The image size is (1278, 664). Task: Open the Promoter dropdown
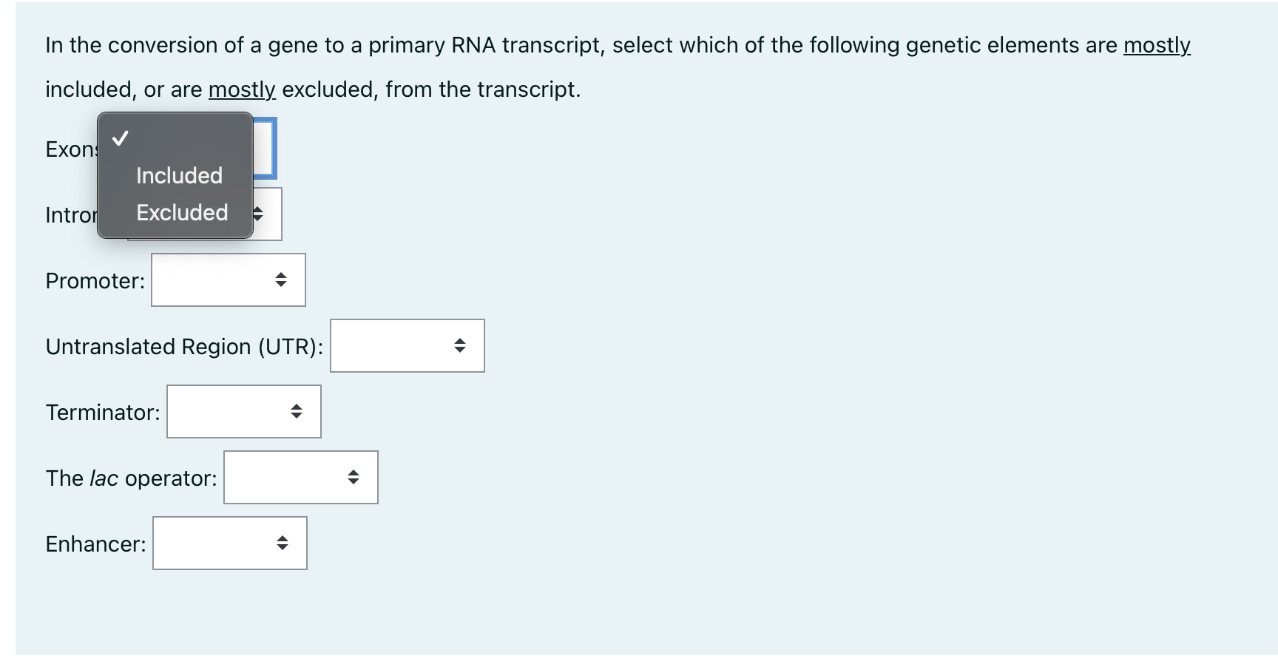[x=228, y=280]
